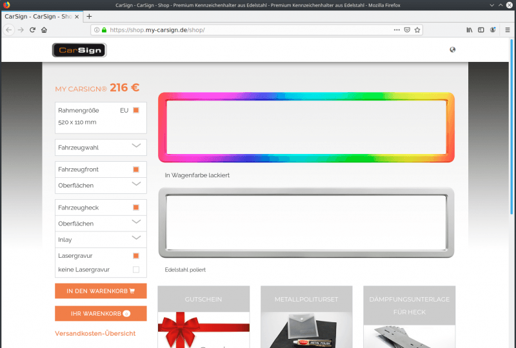Open the Gutschein product card

click(204, 317)
